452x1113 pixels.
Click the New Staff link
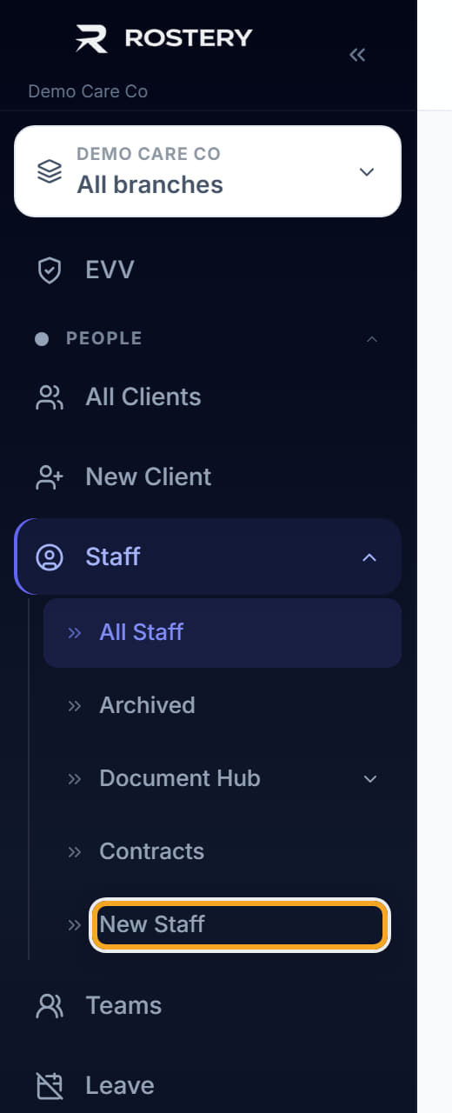tap(152, 924)
